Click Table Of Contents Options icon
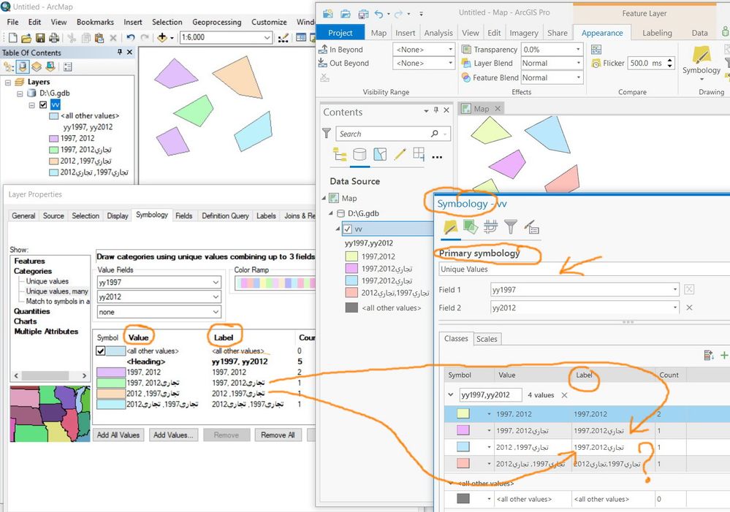Image resolution: width=730 pixels, height=512 pixels. tap(67, 67)
